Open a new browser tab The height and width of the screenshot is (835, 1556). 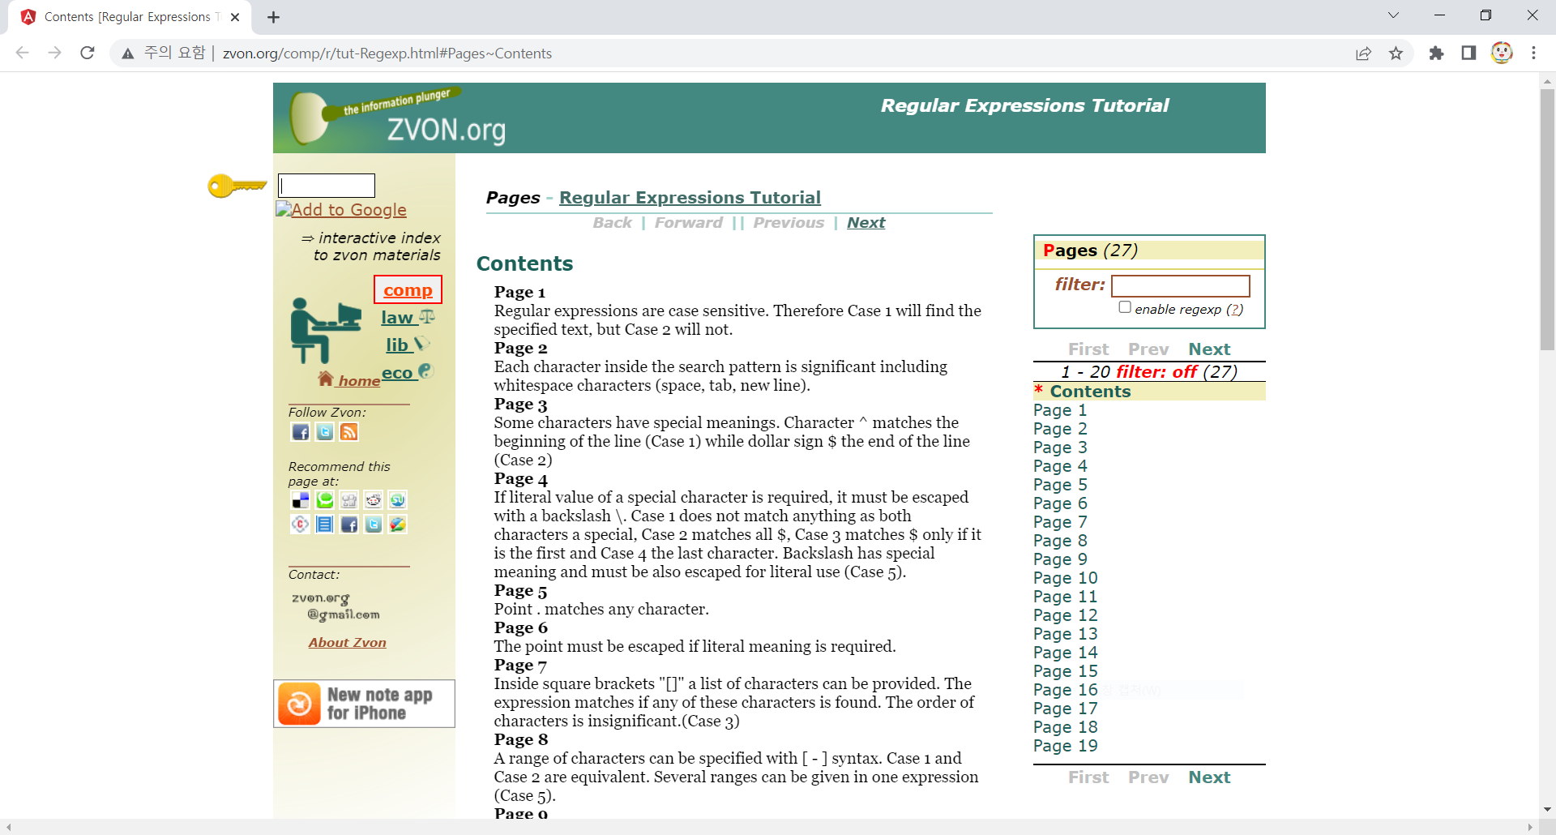pyautogui.click(x=273, y=17)
